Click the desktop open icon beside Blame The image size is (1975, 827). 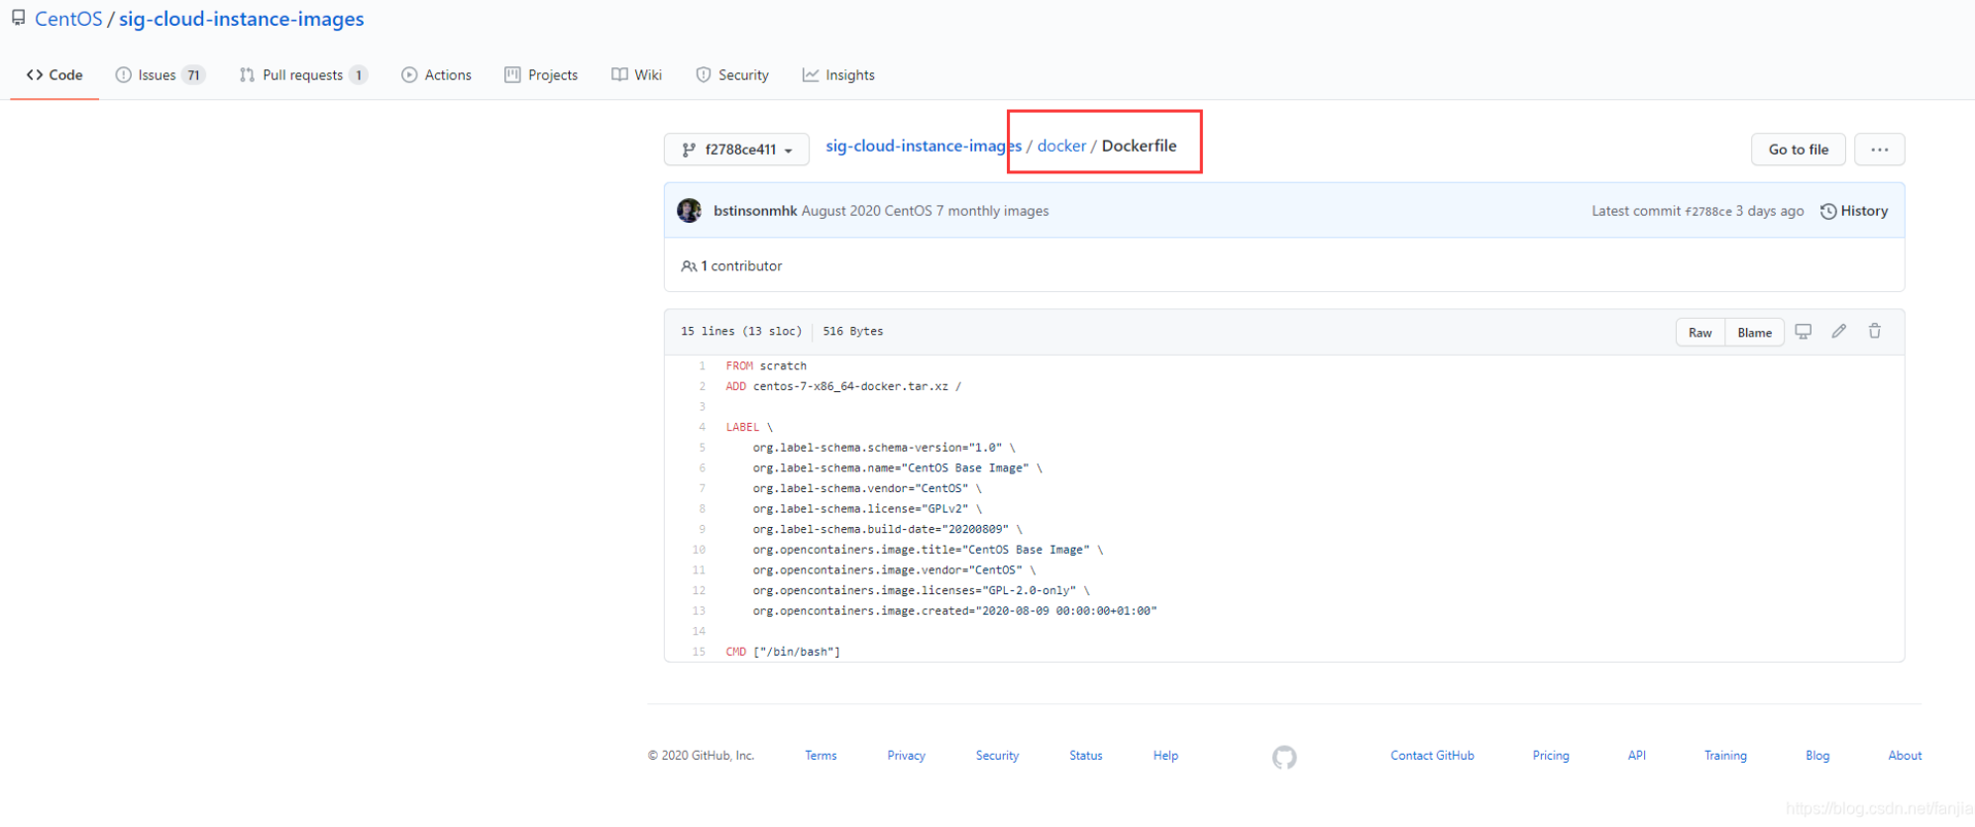coord(1803,332)
